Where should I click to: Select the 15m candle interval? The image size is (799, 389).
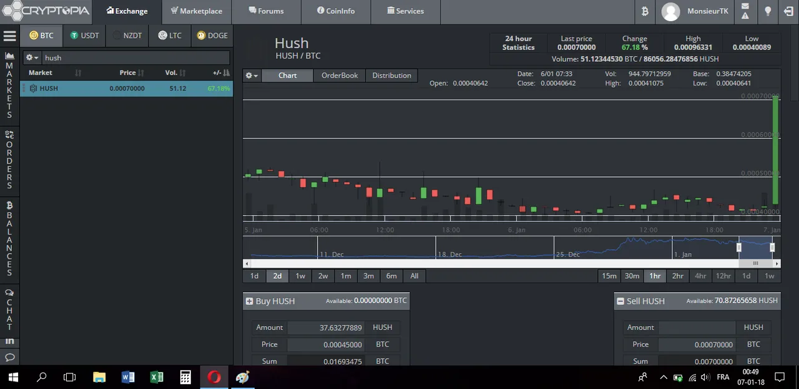[x=609, y=276]
